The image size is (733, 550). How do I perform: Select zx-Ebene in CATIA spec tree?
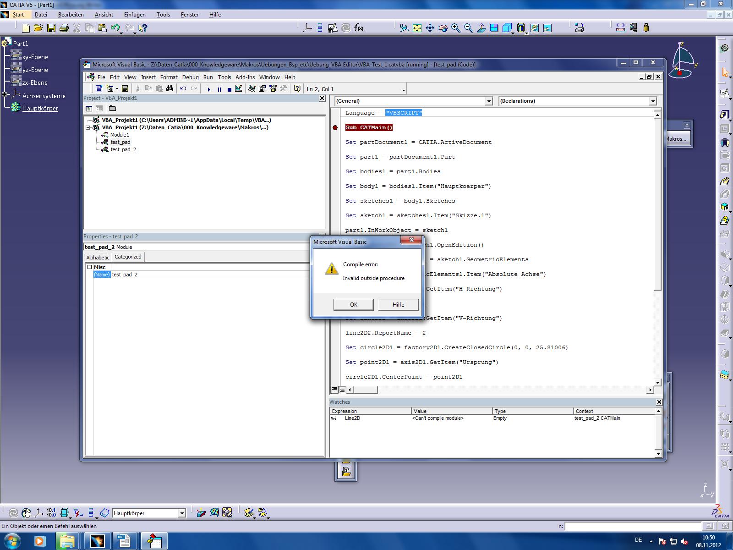click(x=35, y=82)
